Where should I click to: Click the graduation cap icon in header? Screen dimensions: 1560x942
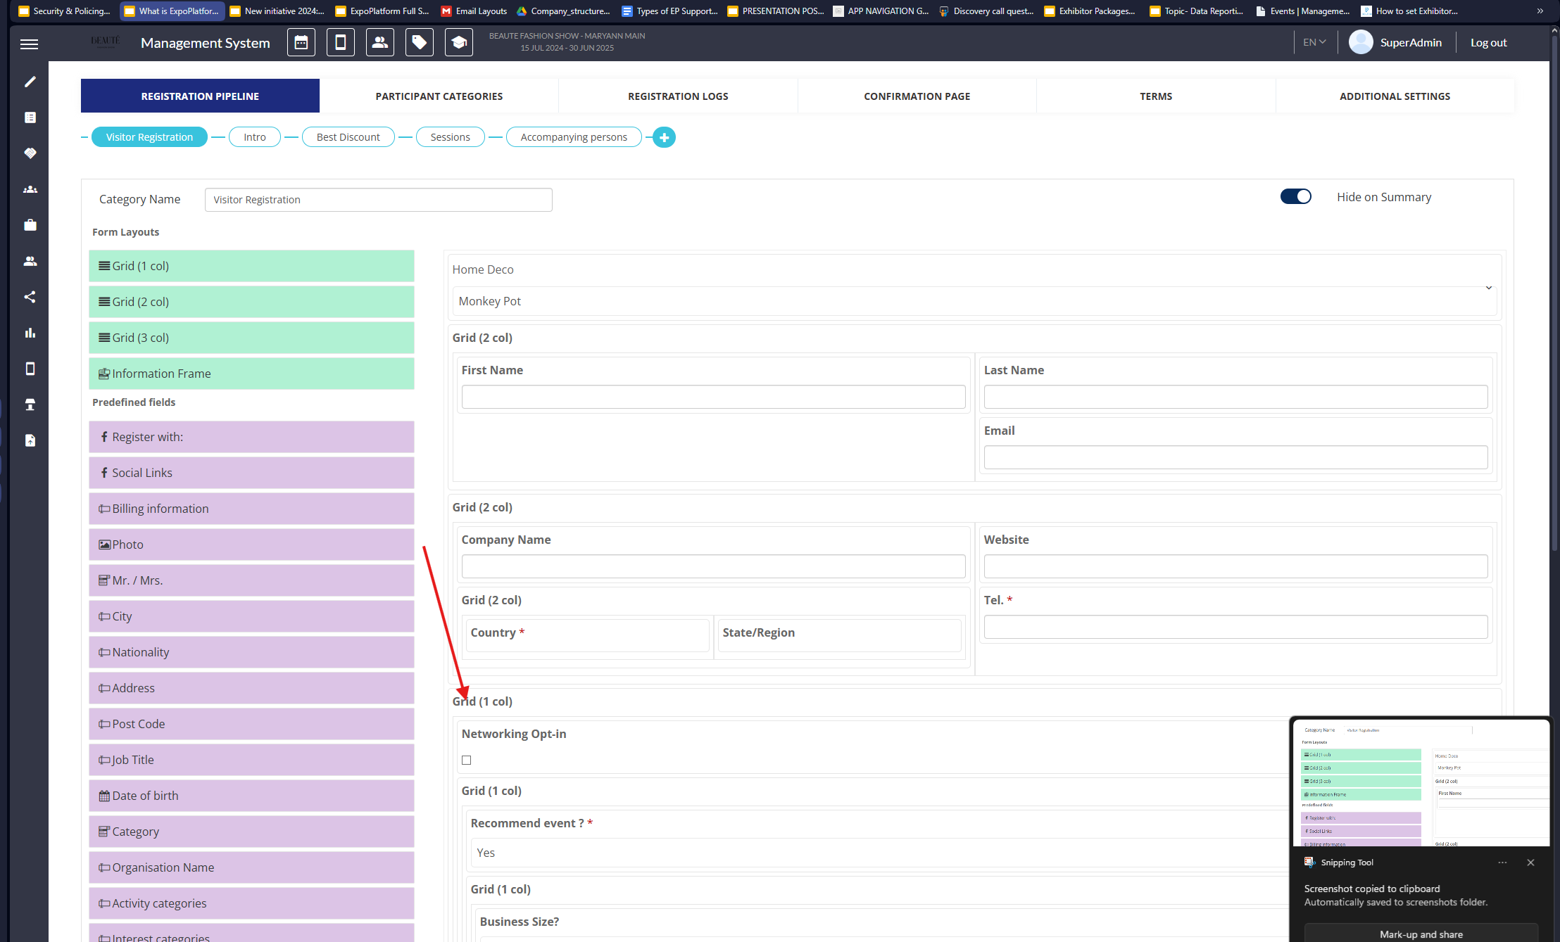click(x=459, y=43)
